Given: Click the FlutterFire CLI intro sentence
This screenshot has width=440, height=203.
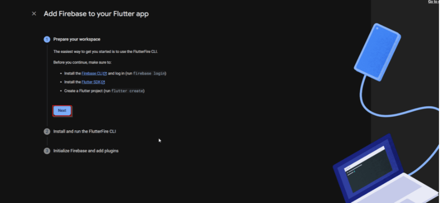Looking at the screenshot, I should [105, 52].
